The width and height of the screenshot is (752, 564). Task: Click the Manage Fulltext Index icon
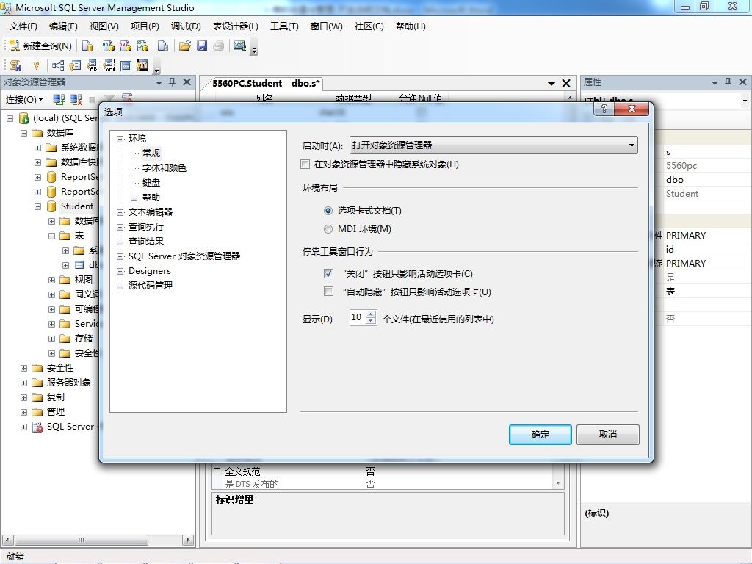click(x=92, y=65)
